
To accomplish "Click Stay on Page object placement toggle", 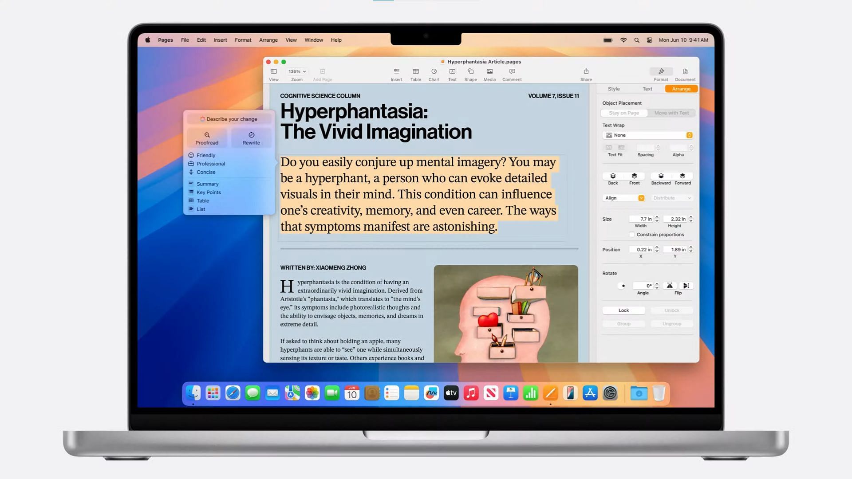I will point(625,112).
